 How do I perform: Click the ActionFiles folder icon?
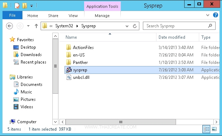(x=69, y=47)
